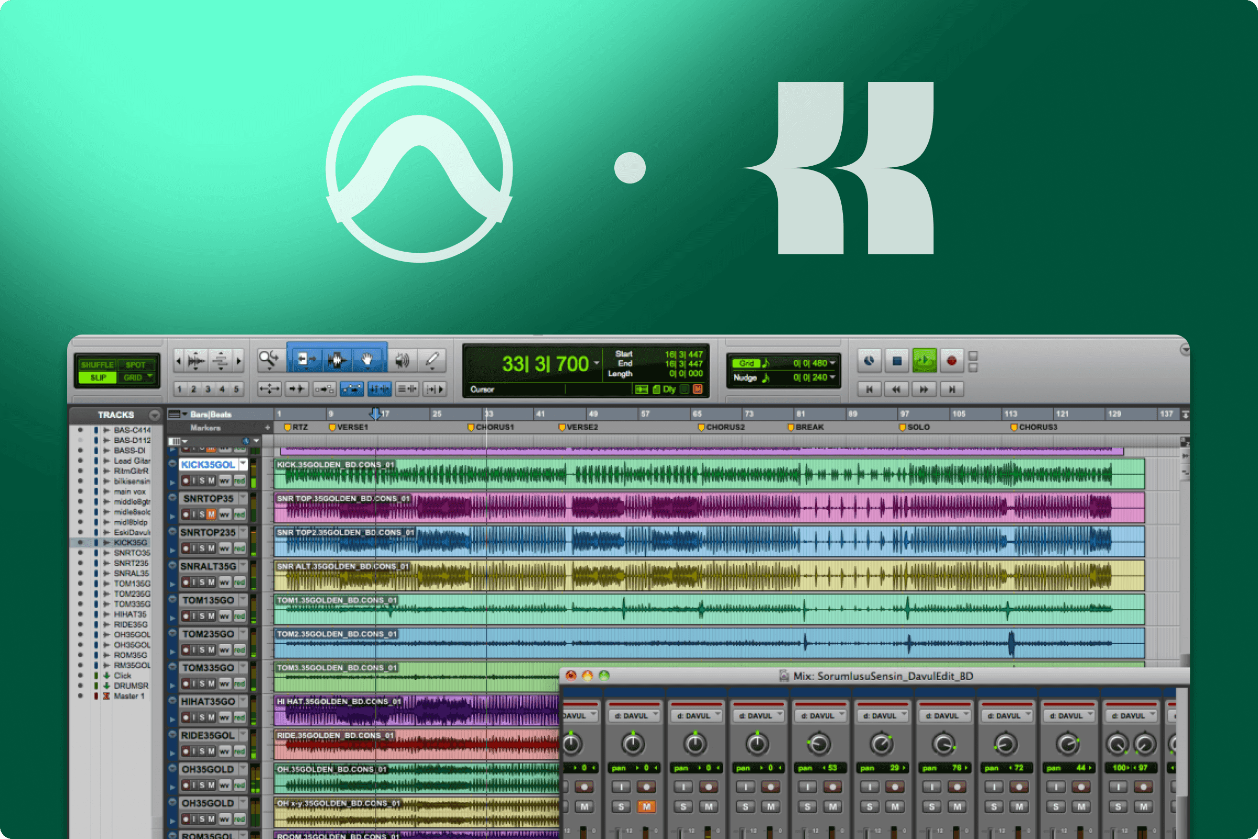Zoom in horizontally with right arrow
1258x839 pixels.
coord(238,361)
